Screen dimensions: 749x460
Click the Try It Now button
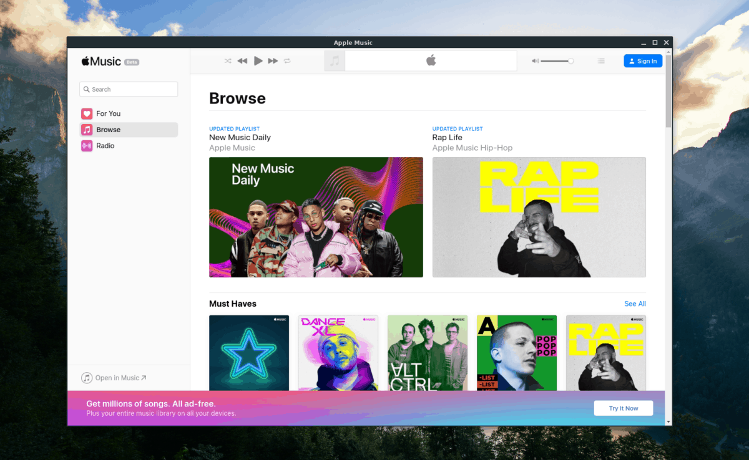[x=624, y=408]
